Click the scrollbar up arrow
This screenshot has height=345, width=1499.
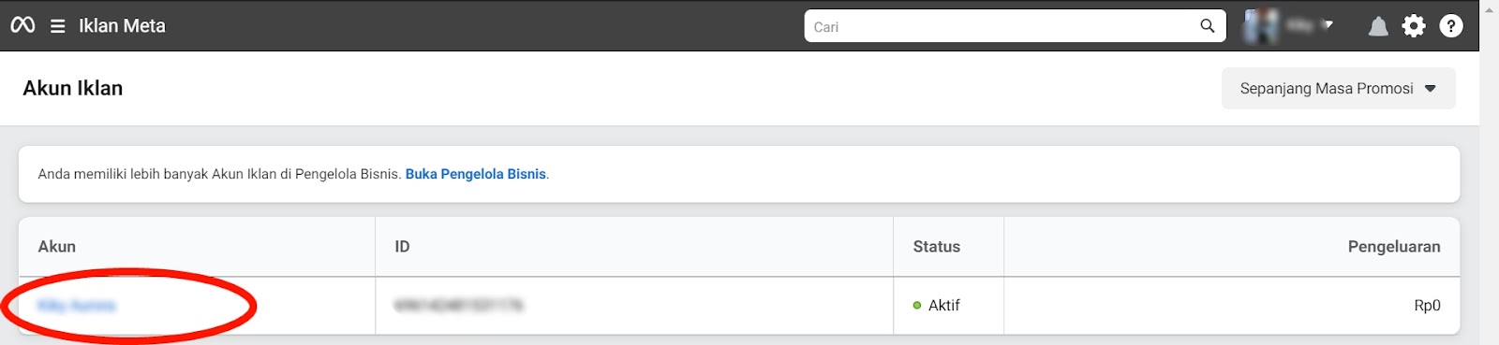point(1490,8)
